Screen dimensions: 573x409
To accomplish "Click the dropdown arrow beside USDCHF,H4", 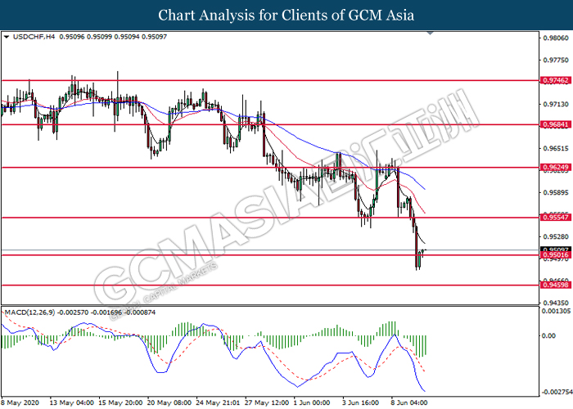I will pyautogui.click(x=7, y=37).
